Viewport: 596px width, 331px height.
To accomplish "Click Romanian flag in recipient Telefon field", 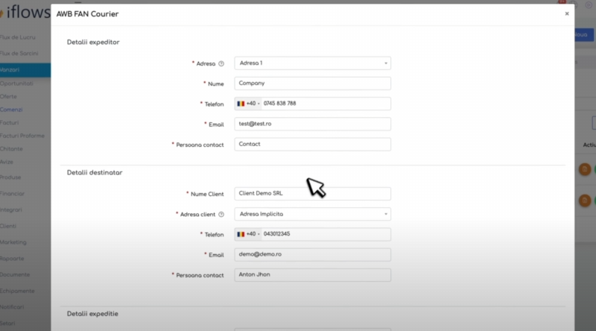I will click(x=241, y=234).
